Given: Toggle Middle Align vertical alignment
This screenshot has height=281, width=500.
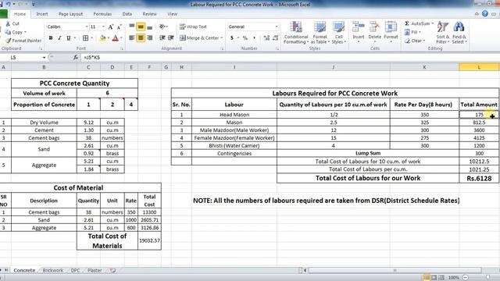Looking at the screenshot, I should (141, 27).
